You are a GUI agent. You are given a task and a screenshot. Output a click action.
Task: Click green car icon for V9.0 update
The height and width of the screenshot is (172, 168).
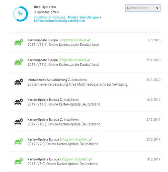click(19, 141)
